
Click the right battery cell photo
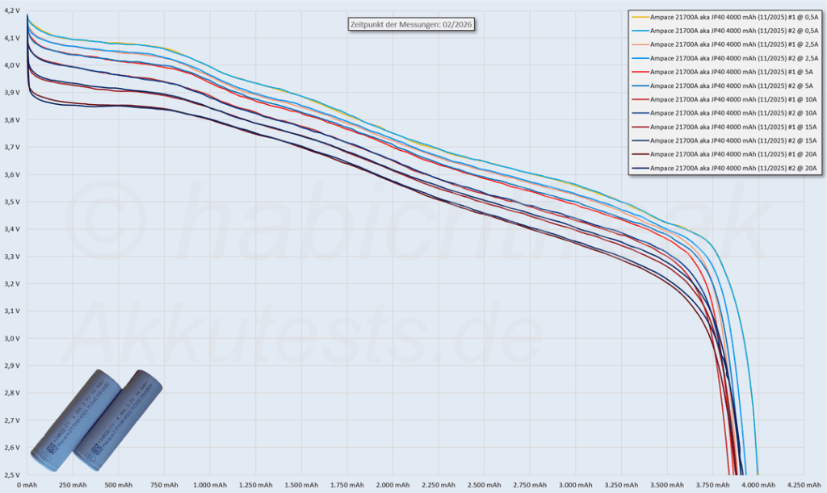(120, 421)
